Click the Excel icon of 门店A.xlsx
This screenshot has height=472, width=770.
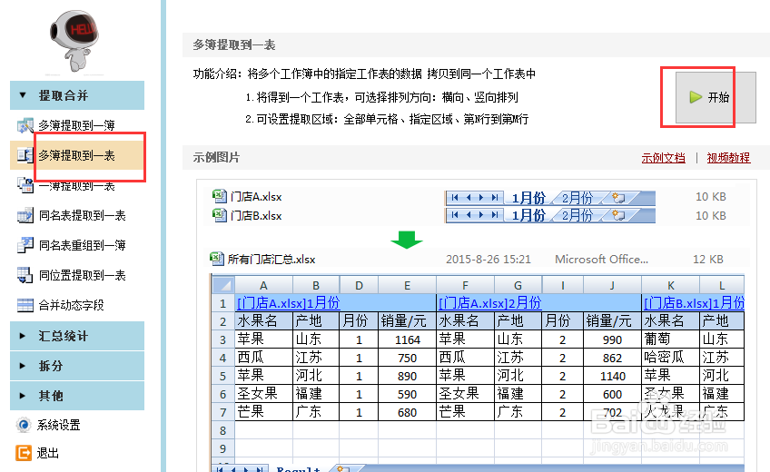coord(219,196)
